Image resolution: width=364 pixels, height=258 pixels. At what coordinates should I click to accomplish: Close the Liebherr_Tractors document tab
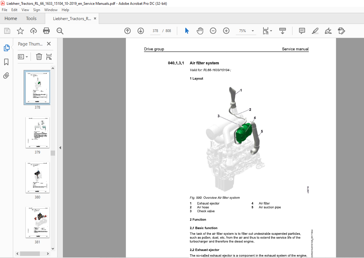95,18
